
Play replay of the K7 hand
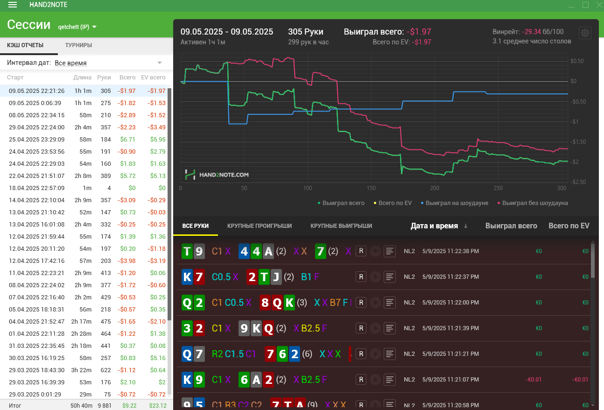(x=375, y=277)
